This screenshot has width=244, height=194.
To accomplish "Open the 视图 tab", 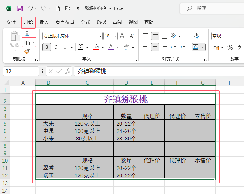I will [x=133, y=22].
